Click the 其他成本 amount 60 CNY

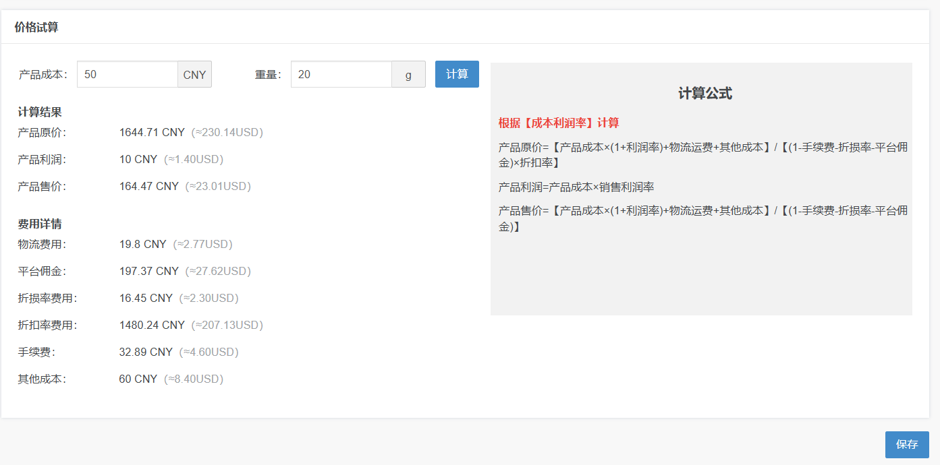[138, 379]
